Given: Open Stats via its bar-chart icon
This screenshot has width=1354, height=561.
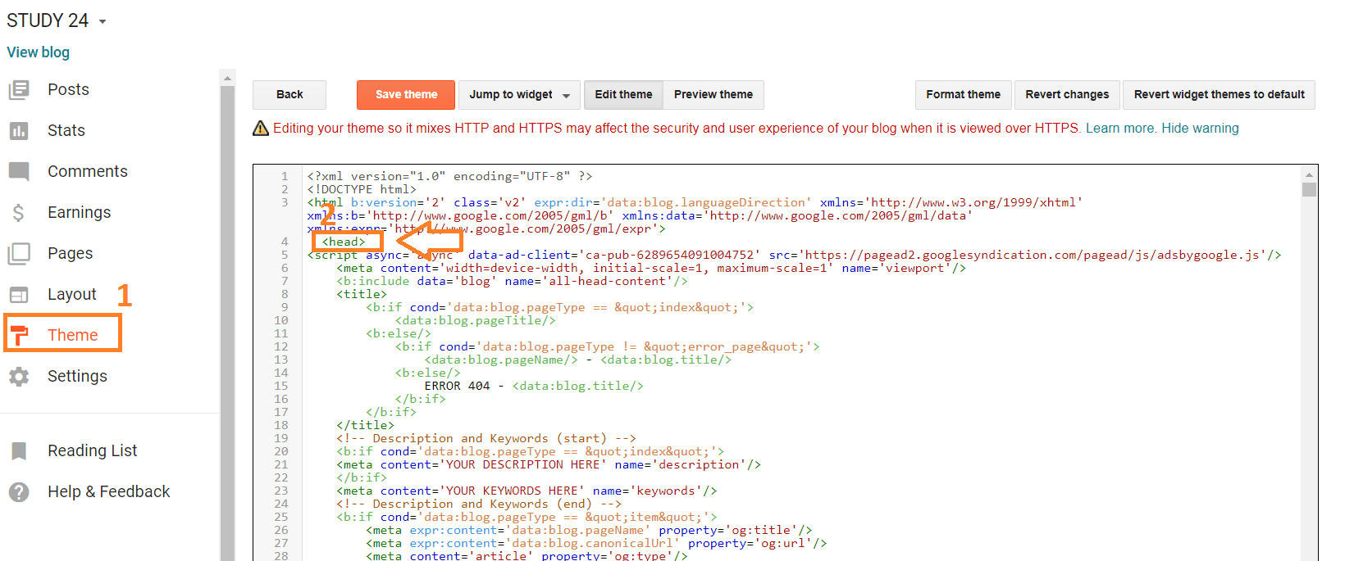Looking at the screenshot, I should (19, 131).
